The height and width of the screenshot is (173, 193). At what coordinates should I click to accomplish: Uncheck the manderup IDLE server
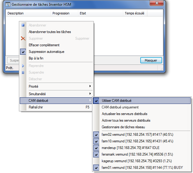96,148
